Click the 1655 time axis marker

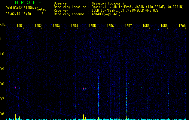(x=92, y=26)
